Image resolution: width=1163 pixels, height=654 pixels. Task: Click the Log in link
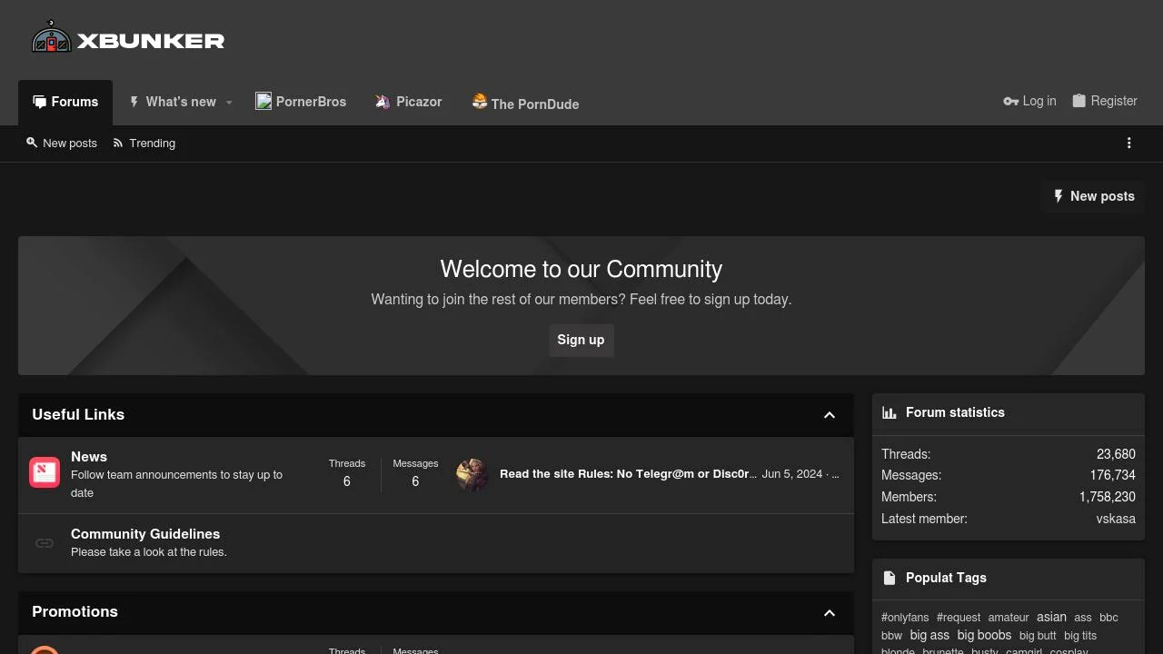(x=1029, y=101)
